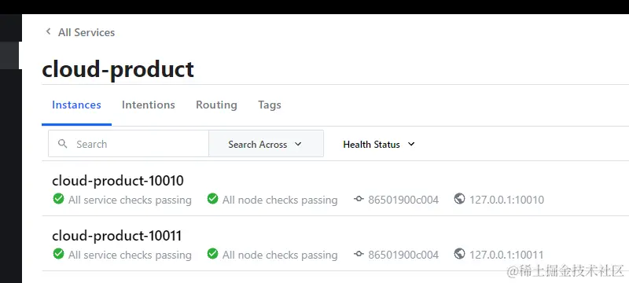Go back to All Services

86,32
